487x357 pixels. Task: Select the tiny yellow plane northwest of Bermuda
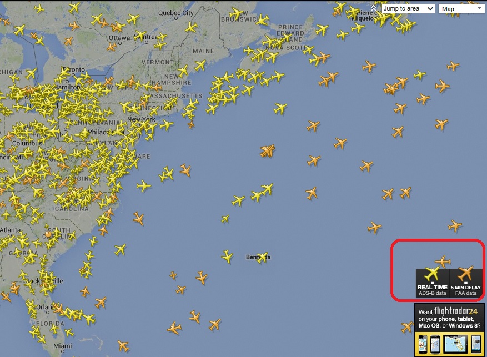click(225, 219)
